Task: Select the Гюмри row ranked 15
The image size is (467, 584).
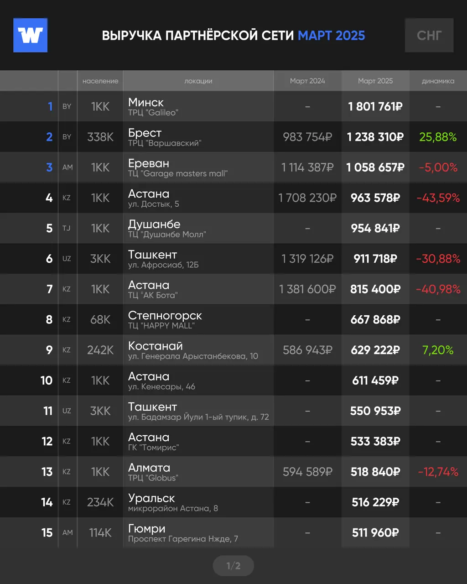Action: (233, 532)
